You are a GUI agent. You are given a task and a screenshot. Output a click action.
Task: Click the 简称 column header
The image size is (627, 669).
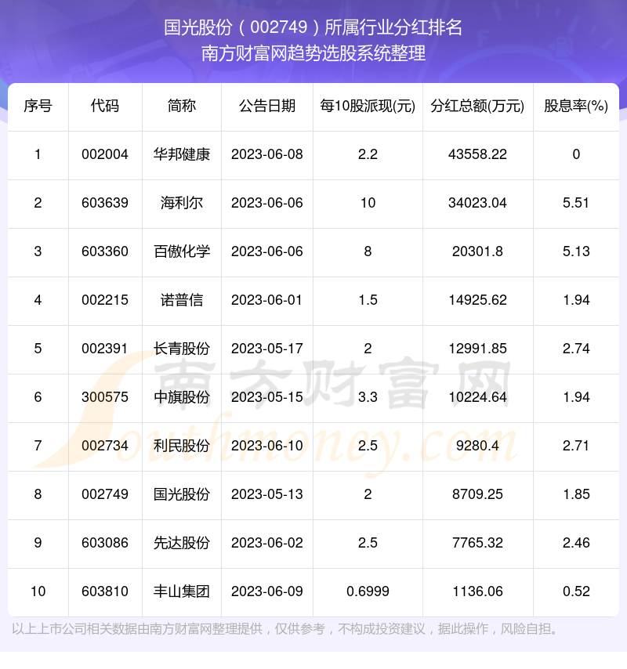tap(182, 106)
